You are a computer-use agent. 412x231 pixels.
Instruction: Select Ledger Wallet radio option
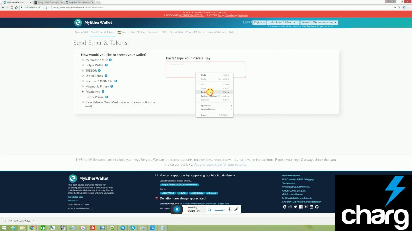tap(83, 65)
